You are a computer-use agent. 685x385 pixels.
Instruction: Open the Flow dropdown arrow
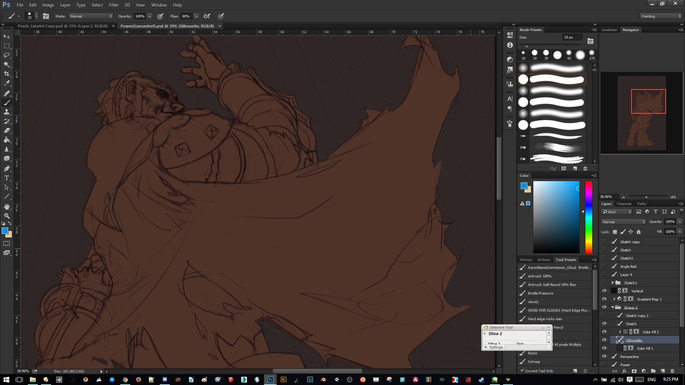[x=196, y=16]
